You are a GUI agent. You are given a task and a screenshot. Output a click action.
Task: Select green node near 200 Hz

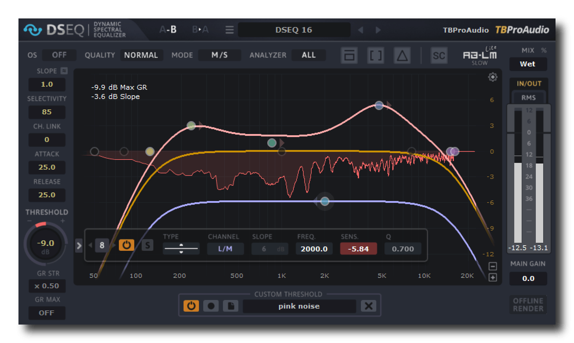click(191, 125)
